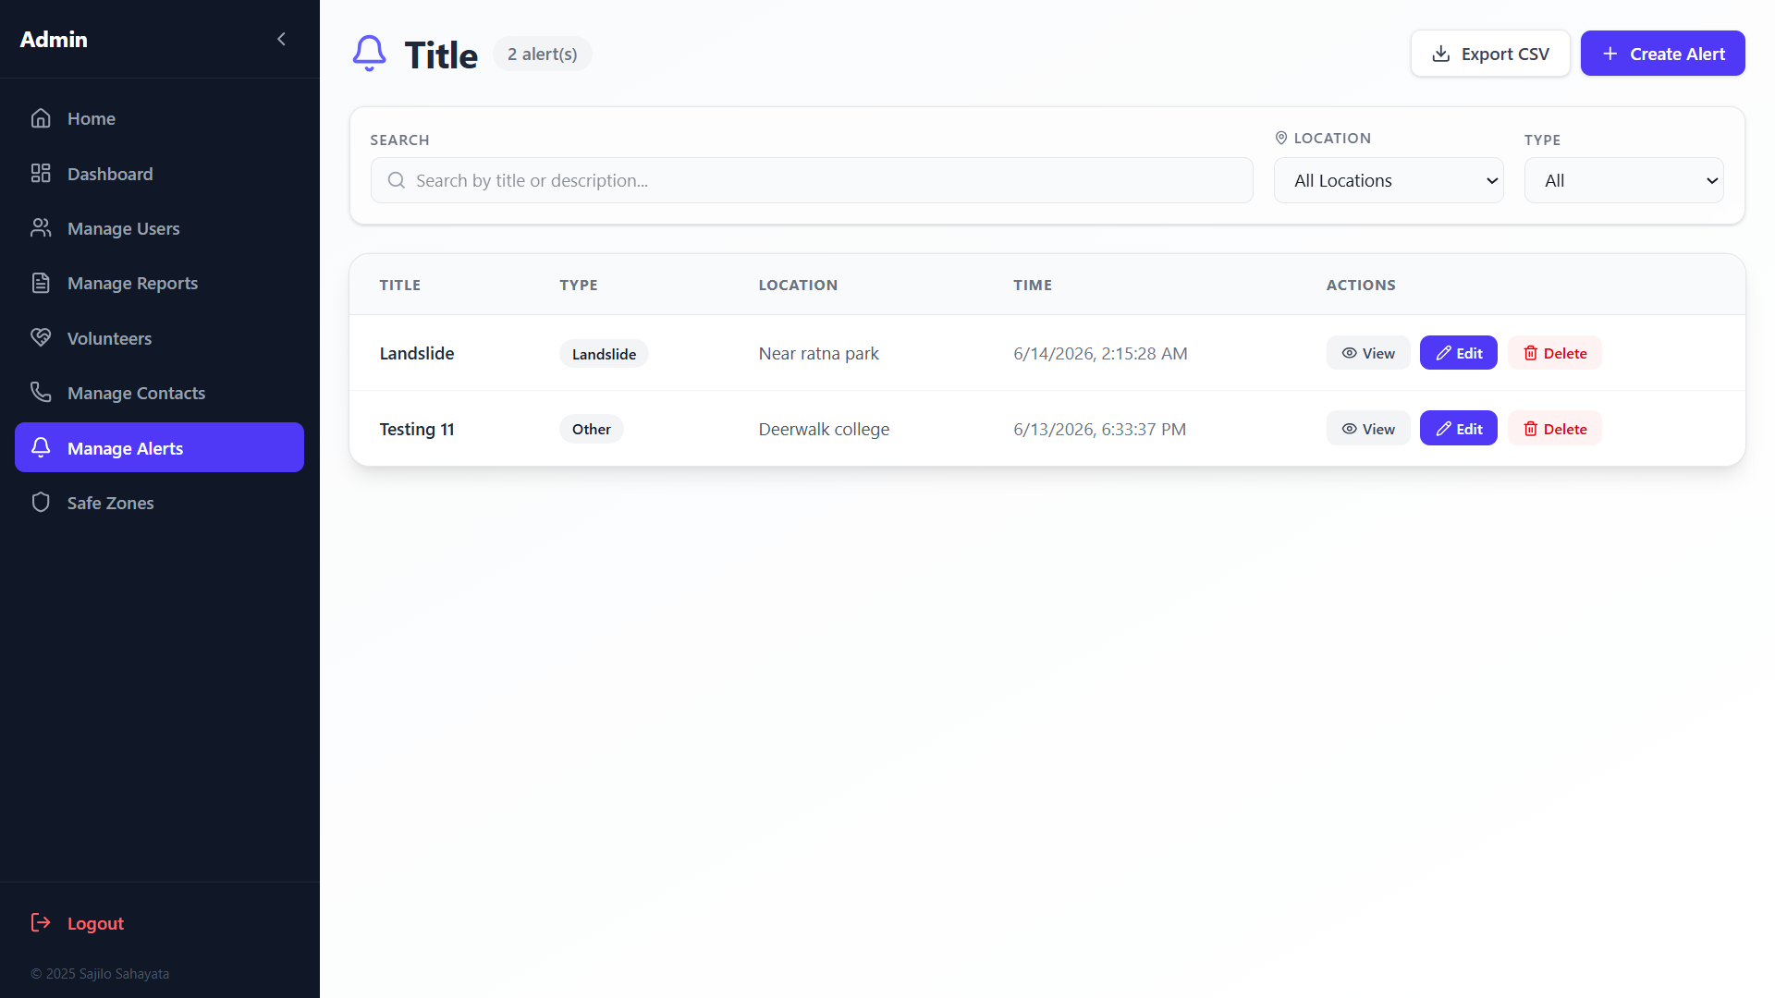View the Testing 11 alert
Viewport: 1775px width, 998px height.
pos(1368,429)
